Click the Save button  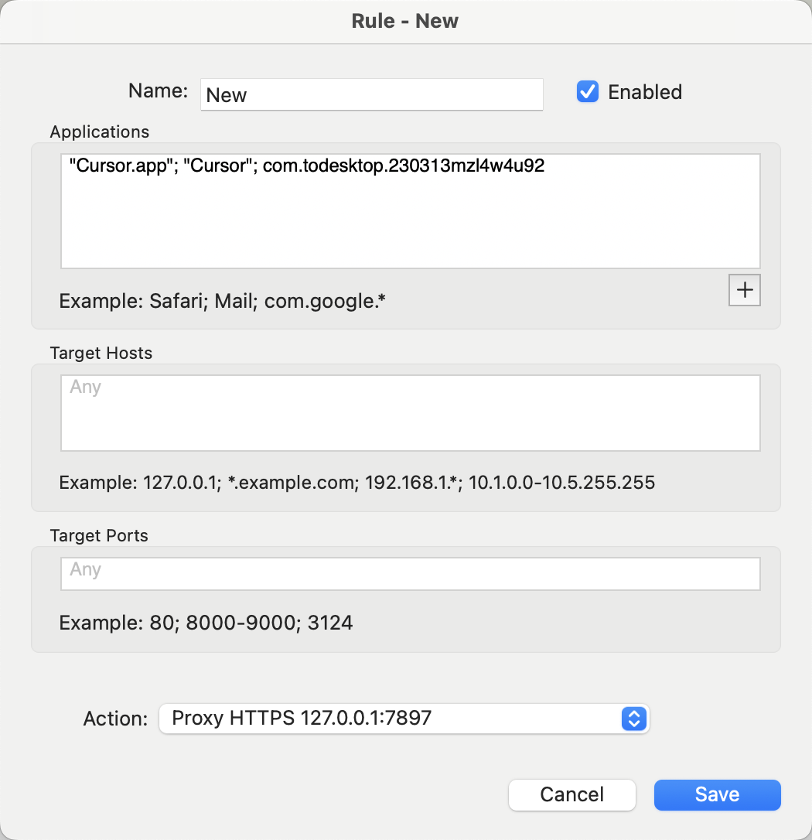[x=717, y=794]
